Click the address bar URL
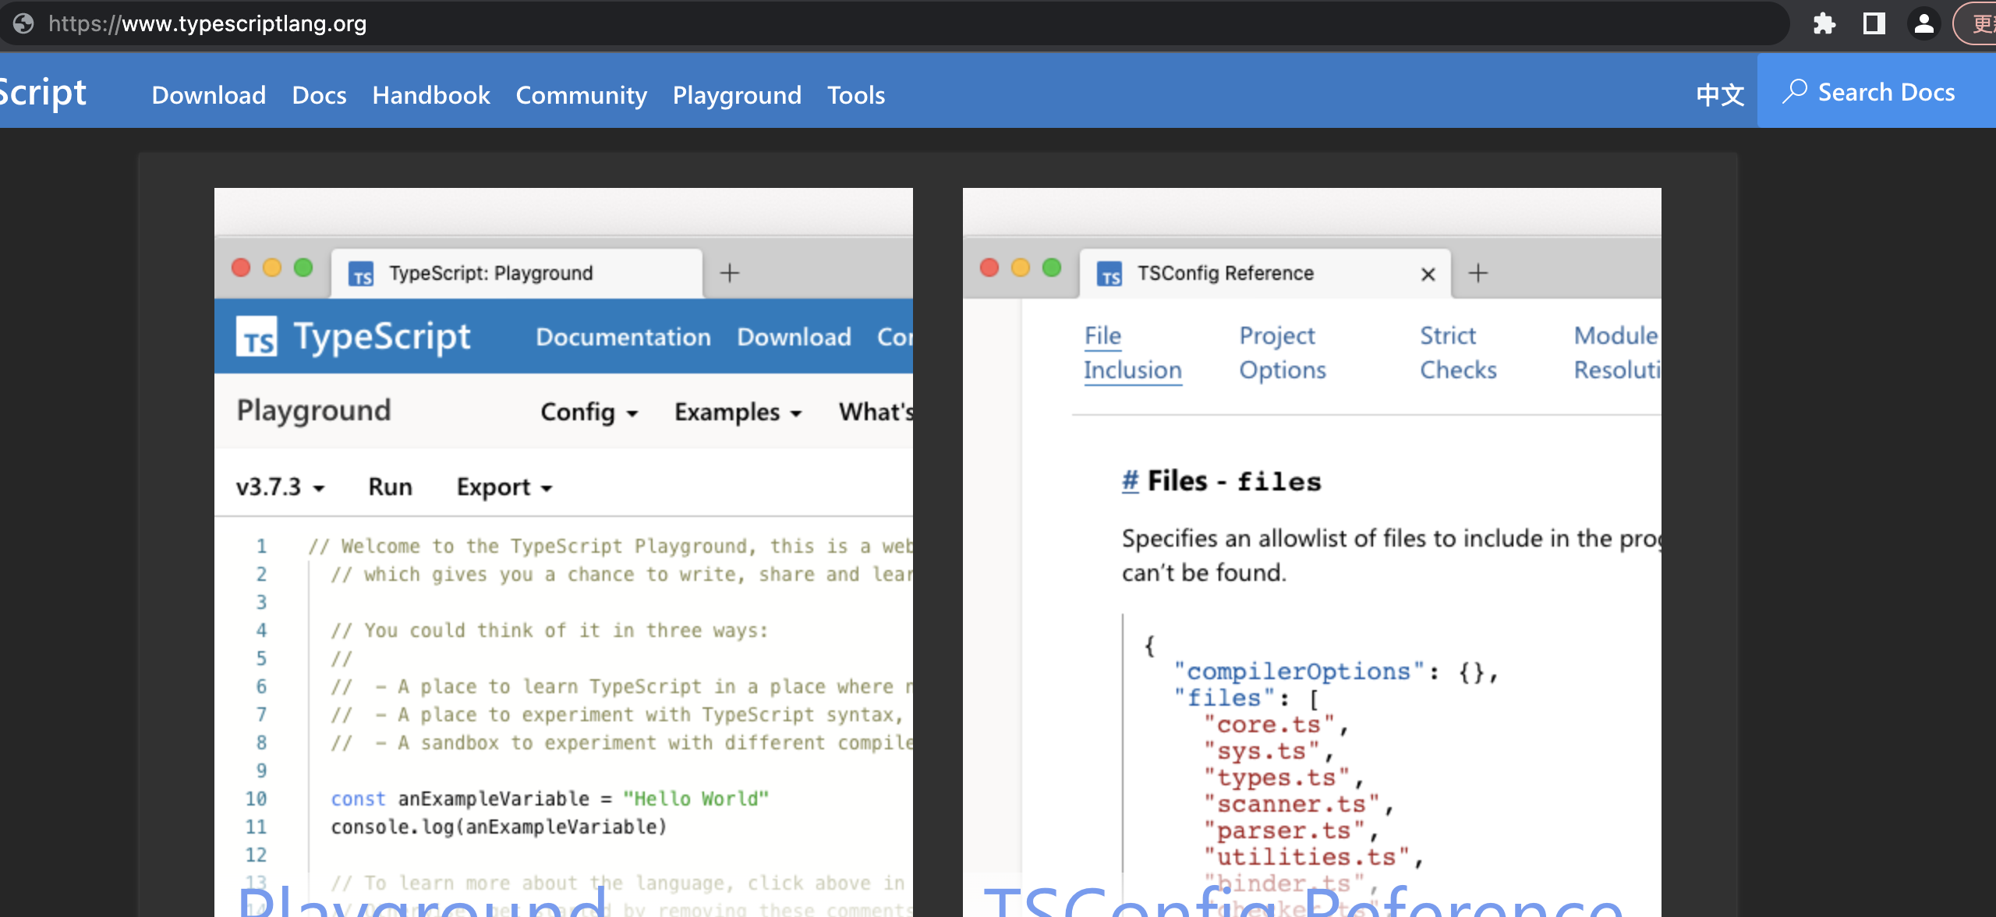This screenshot has height=917, width=1996. (207, 23)
